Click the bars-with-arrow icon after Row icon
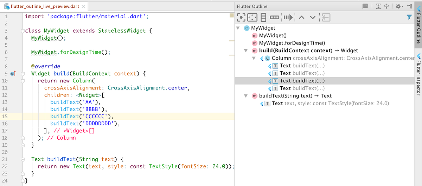 tap(288, 17)
